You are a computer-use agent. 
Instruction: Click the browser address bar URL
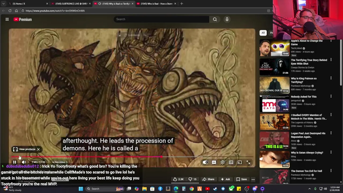[55, 11]
